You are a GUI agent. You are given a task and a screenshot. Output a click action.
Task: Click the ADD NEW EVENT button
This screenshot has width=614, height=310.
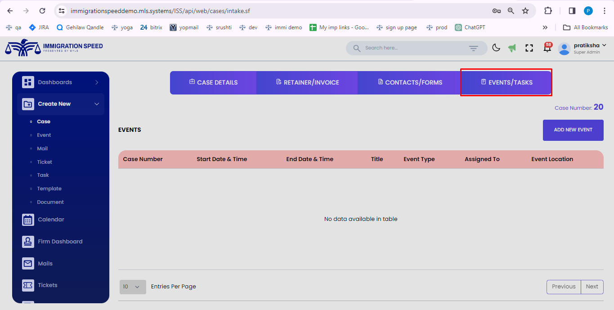(573, 130)
